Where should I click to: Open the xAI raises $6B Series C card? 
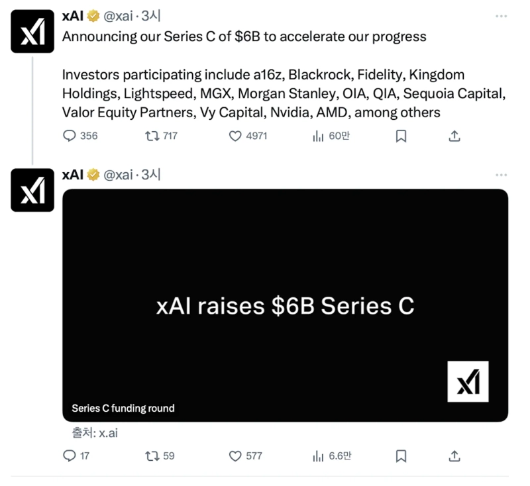(x=285, y=305)
